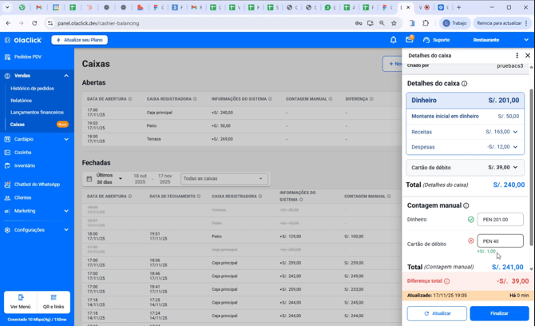Close the Detalhes do caixa panel

pos(528,55)
